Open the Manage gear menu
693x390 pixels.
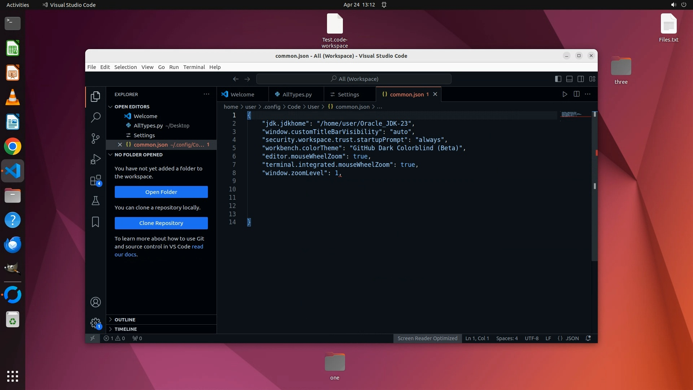click(95, 323)
